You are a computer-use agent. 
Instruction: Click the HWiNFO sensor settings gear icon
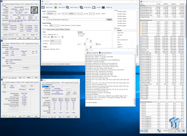click(x=179, y=131)
